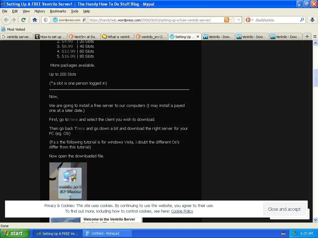The width and height of the screenshot is (318, 238).
Task: Open the ventrilo_srv installer image
Action: [68, 181]
